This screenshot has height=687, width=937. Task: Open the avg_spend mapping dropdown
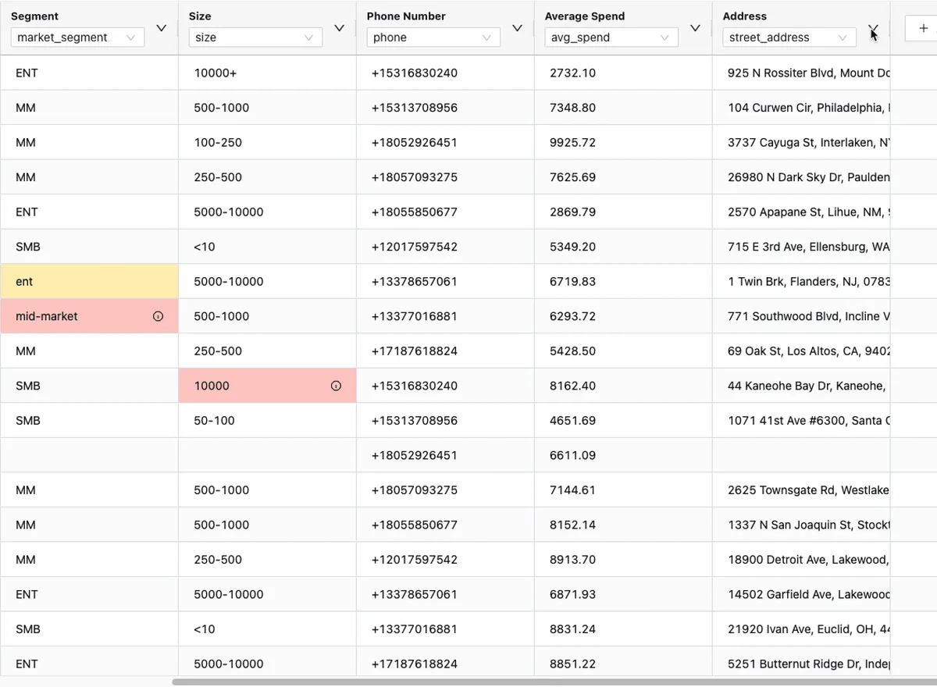coord(611,37)
